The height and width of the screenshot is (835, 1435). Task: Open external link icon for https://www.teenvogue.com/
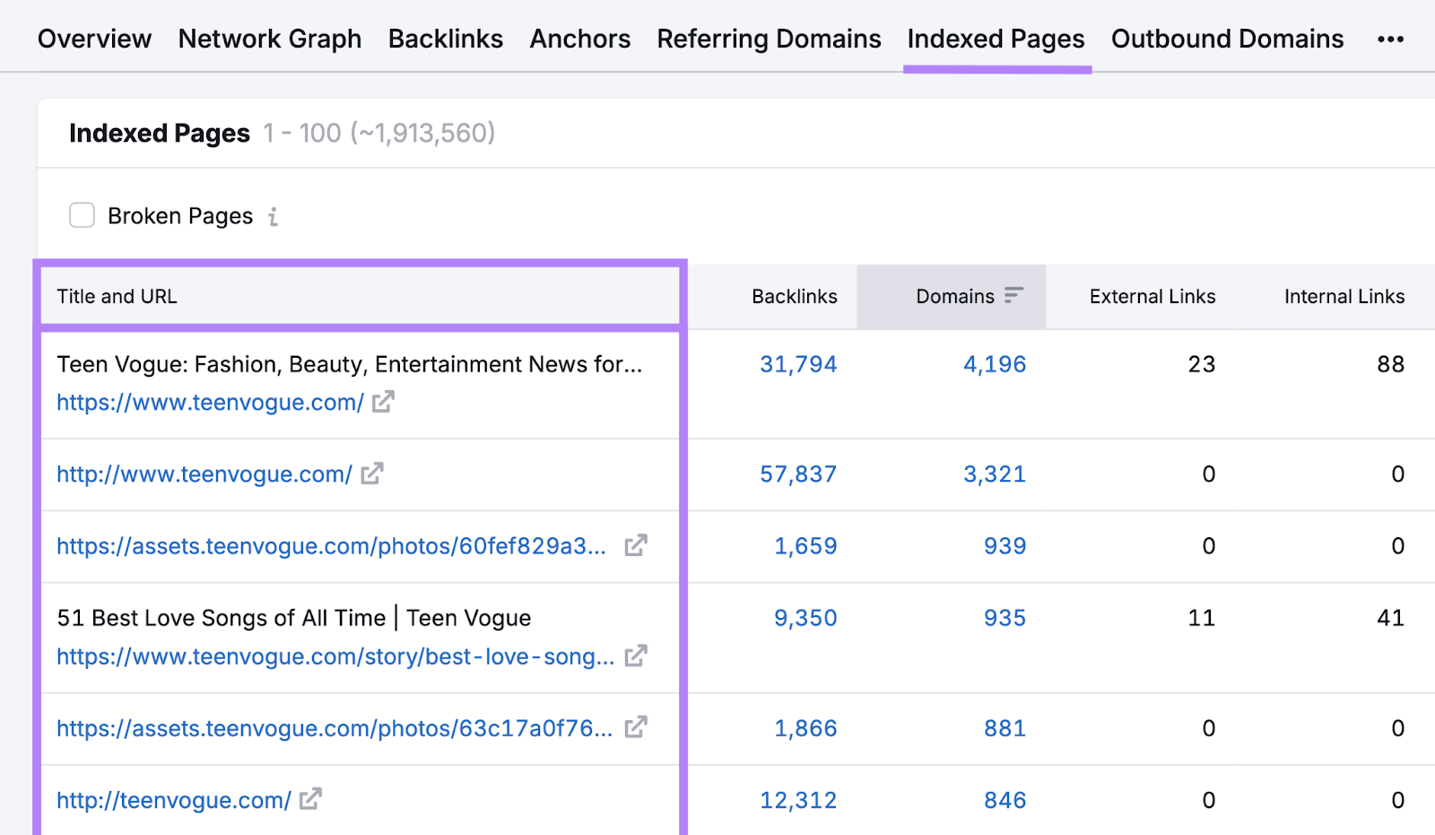pos(383,402)
